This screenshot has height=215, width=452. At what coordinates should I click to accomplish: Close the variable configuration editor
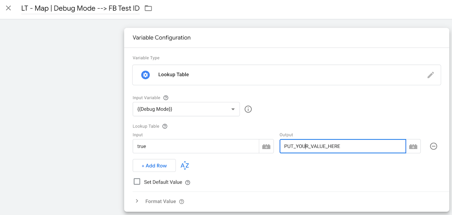pyautogui.click(x=8, y=8)
